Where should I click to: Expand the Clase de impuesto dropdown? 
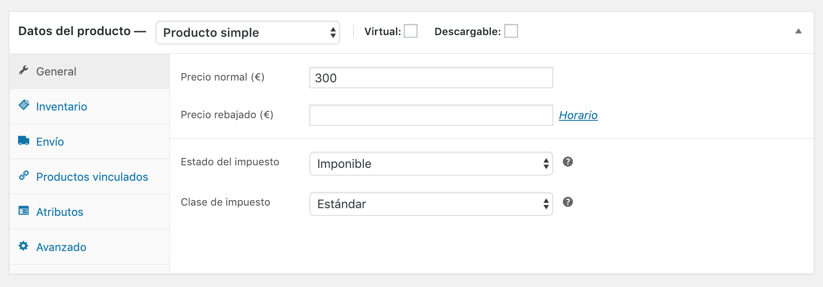tap(431, 204)
